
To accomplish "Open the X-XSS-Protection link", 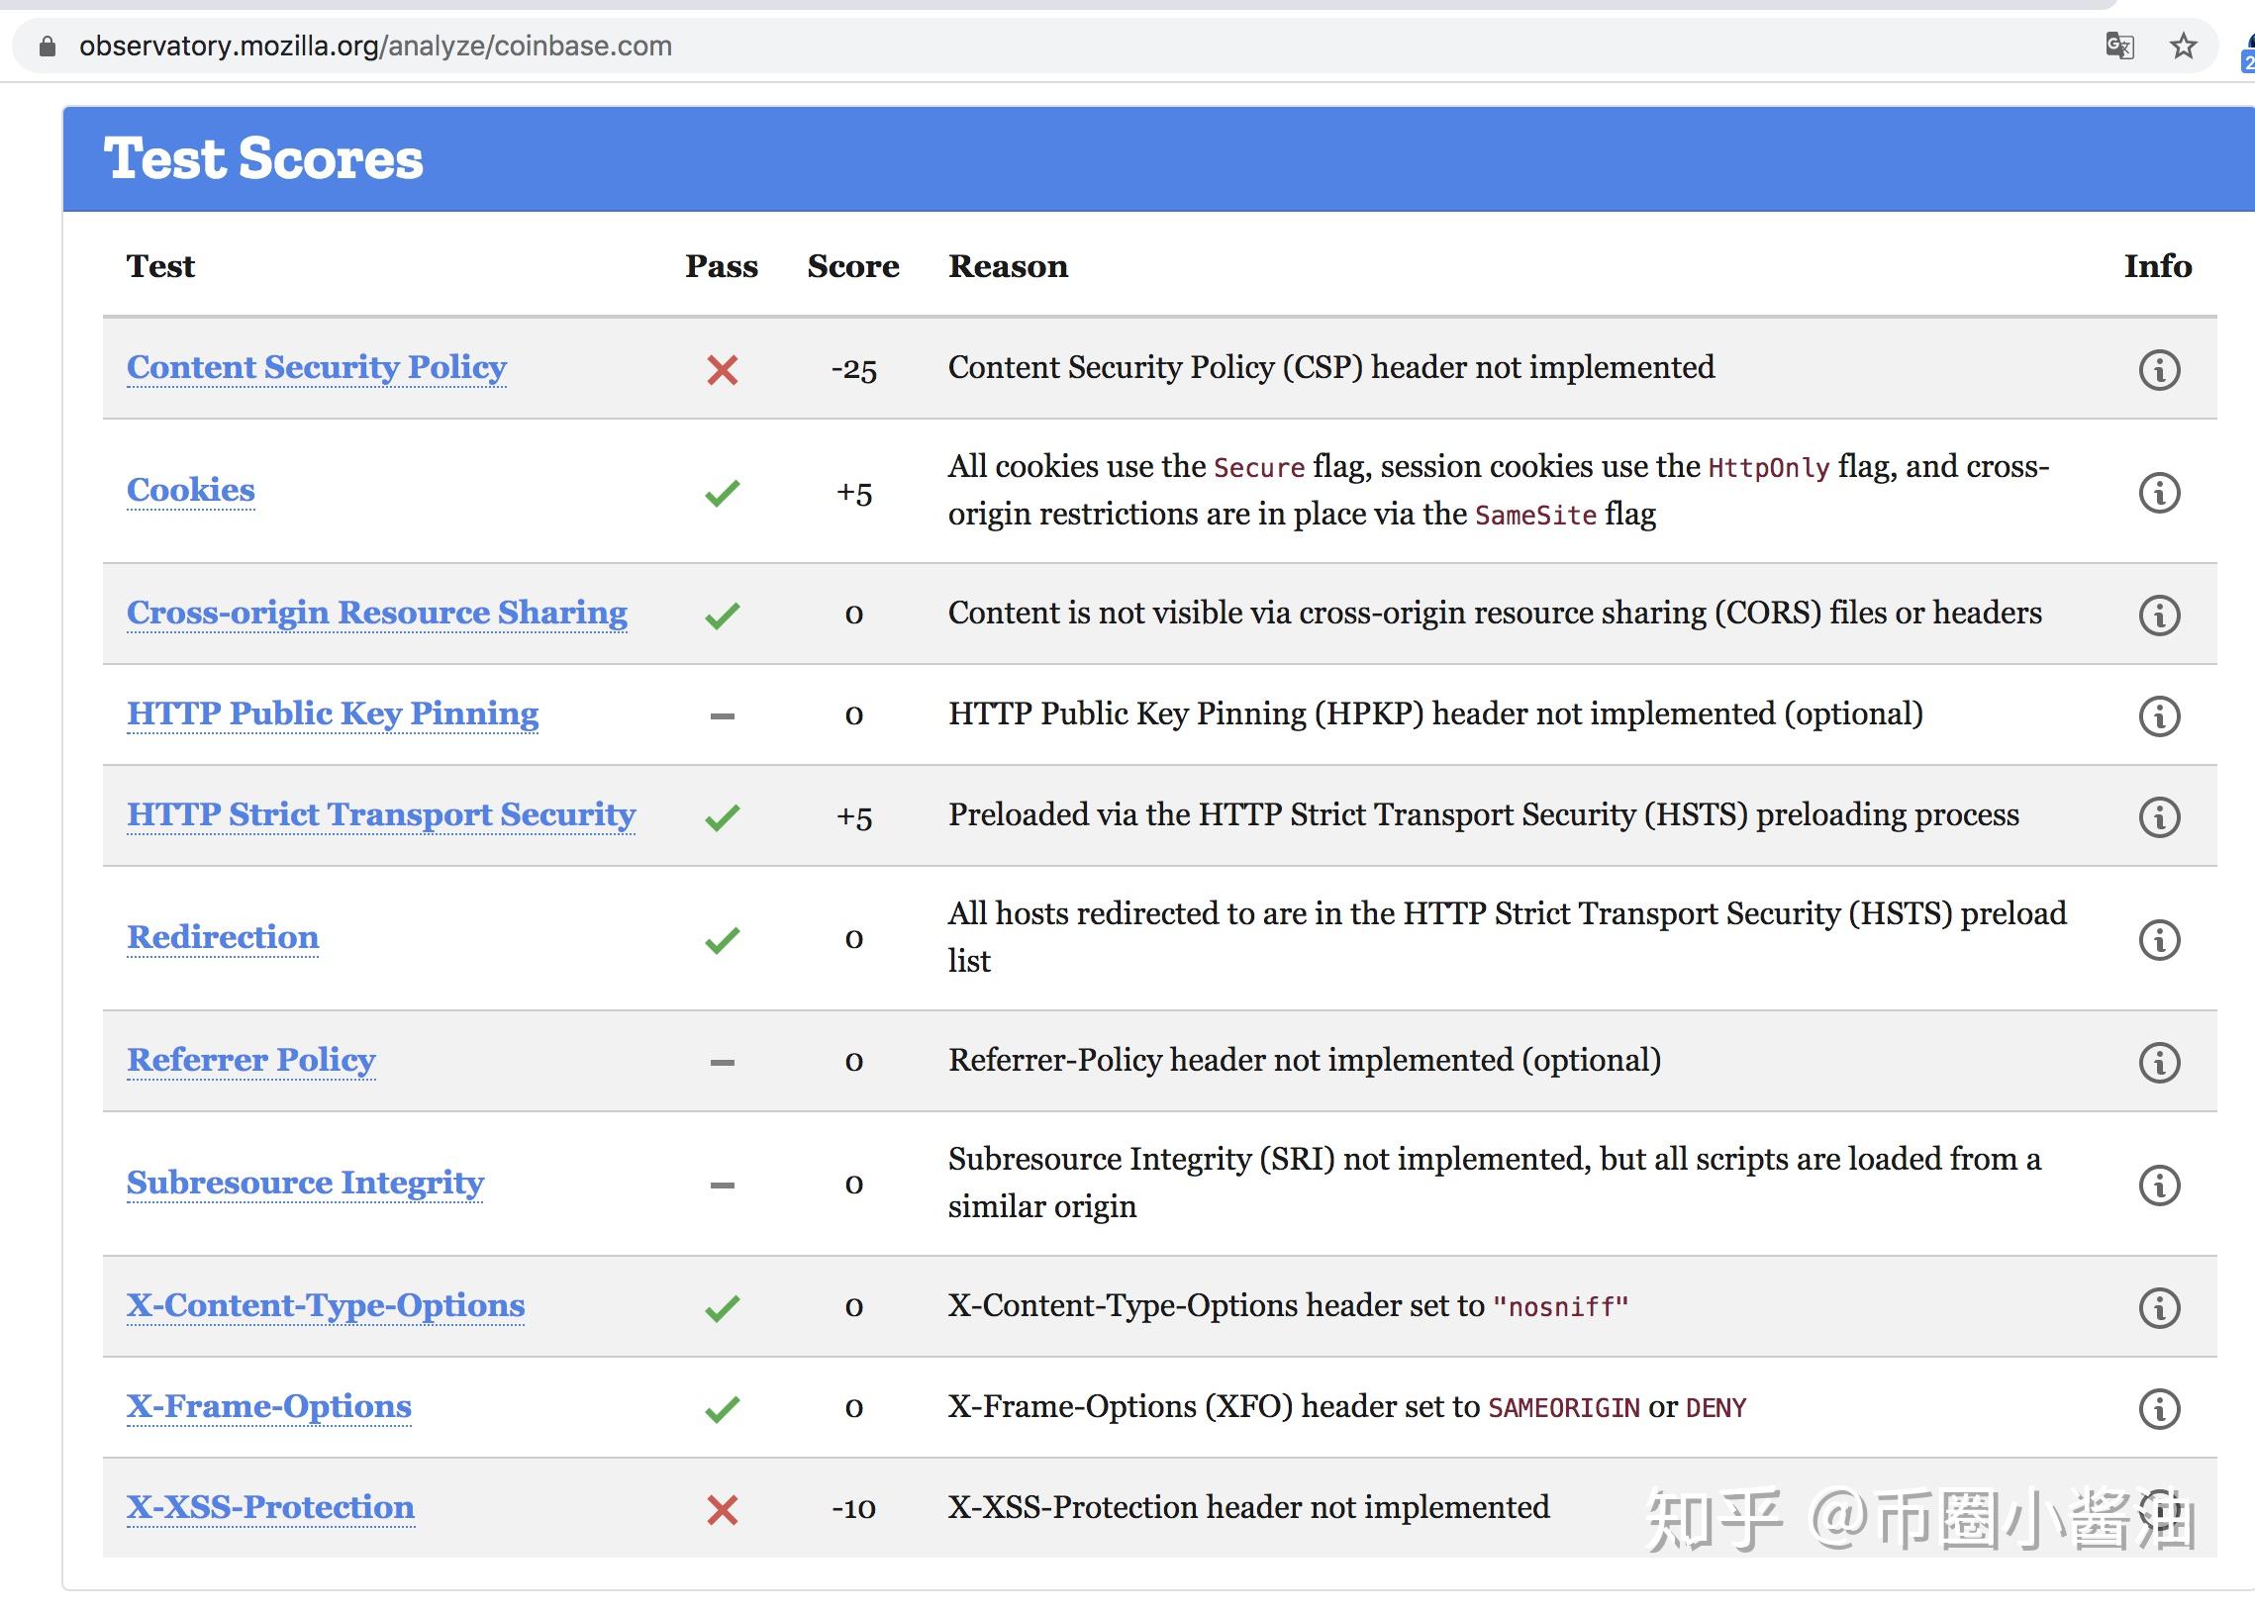I will pyautogui.click(x=270, y=1507).
